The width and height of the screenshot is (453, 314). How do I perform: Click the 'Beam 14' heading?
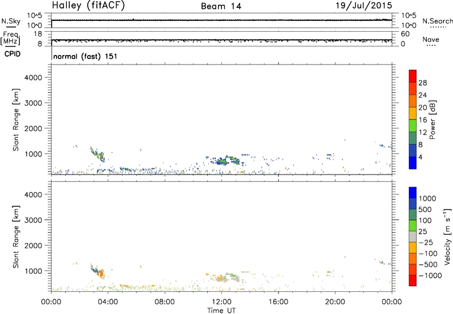(221, 6)
